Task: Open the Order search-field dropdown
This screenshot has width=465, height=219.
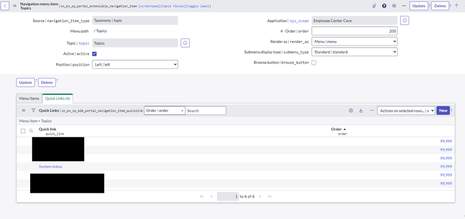Action: (165, 111)
